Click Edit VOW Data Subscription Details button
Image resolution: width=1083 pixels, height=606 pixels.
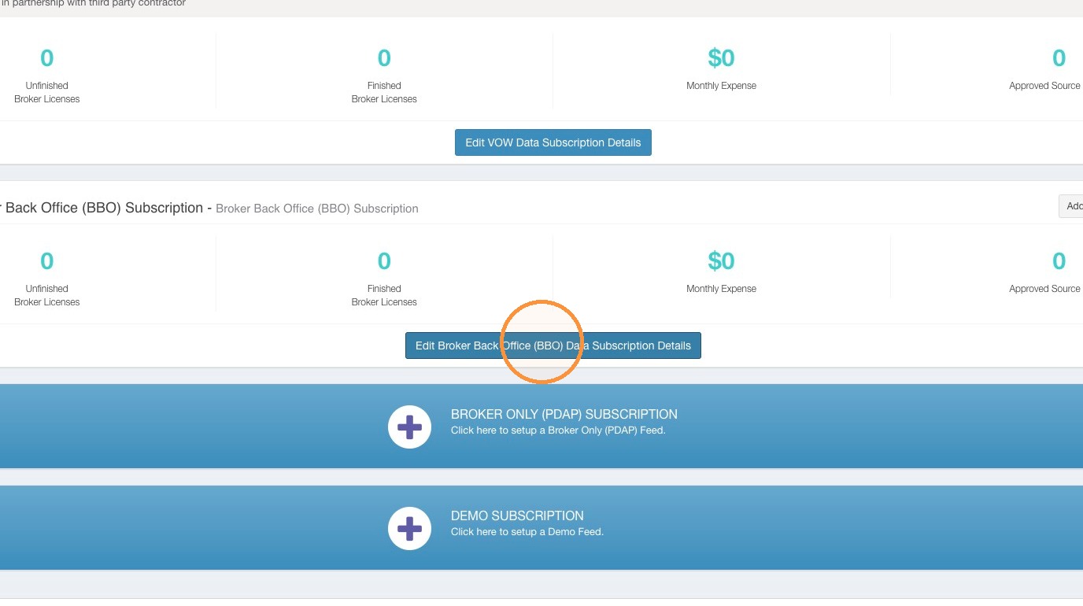[x=553, y=142]
